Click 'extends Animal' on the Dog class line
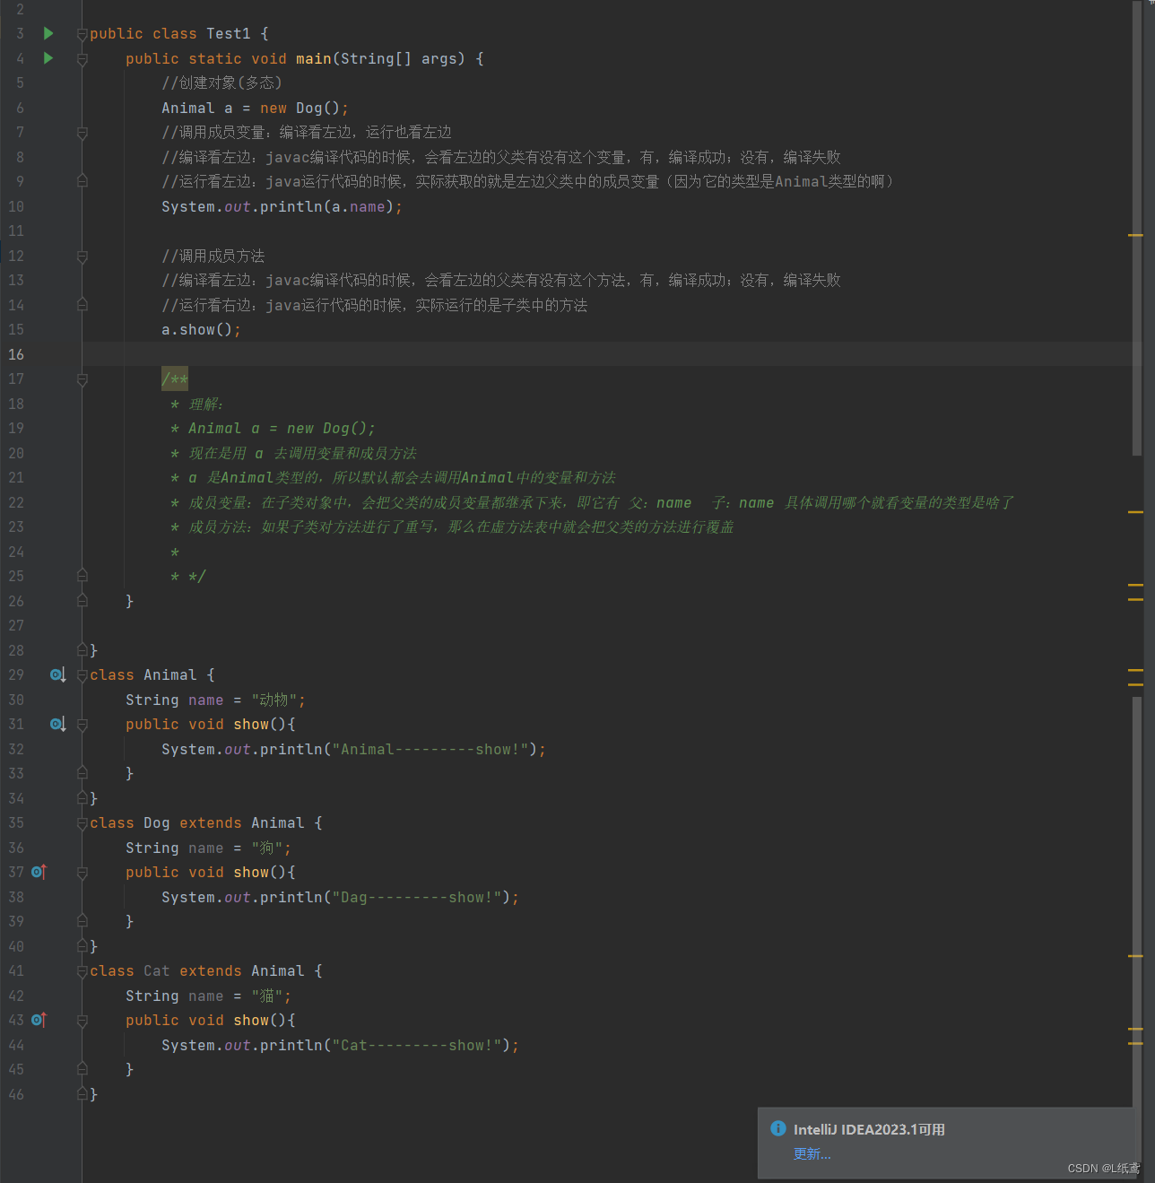Viewport: 1155px width, 1183px height. [x=242, y=822]
